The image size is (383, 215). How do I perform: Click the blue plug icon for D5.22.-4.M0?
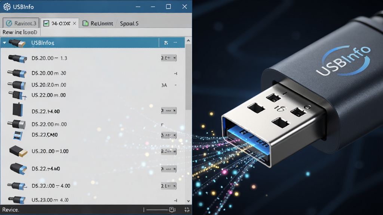[x=18, y=169]
